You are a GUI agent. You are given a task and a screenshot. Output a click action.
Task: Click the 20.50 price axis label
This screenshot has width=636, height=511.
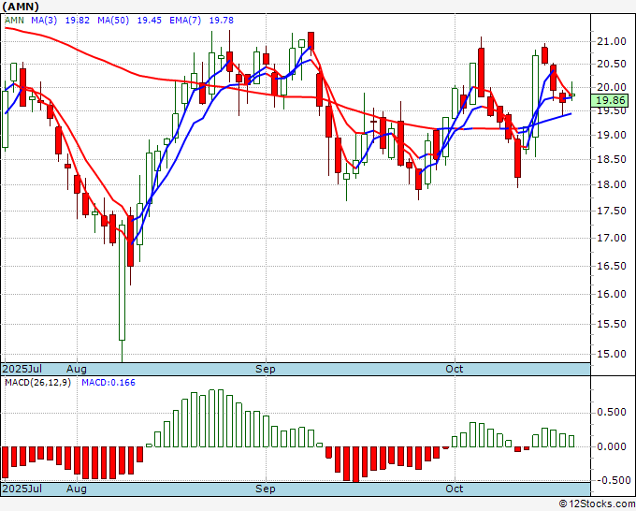pyautogui.click(x=611, y=65)
